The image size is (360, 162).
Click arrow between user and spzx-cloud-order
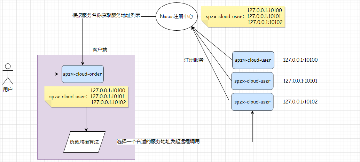pos(35,74)
